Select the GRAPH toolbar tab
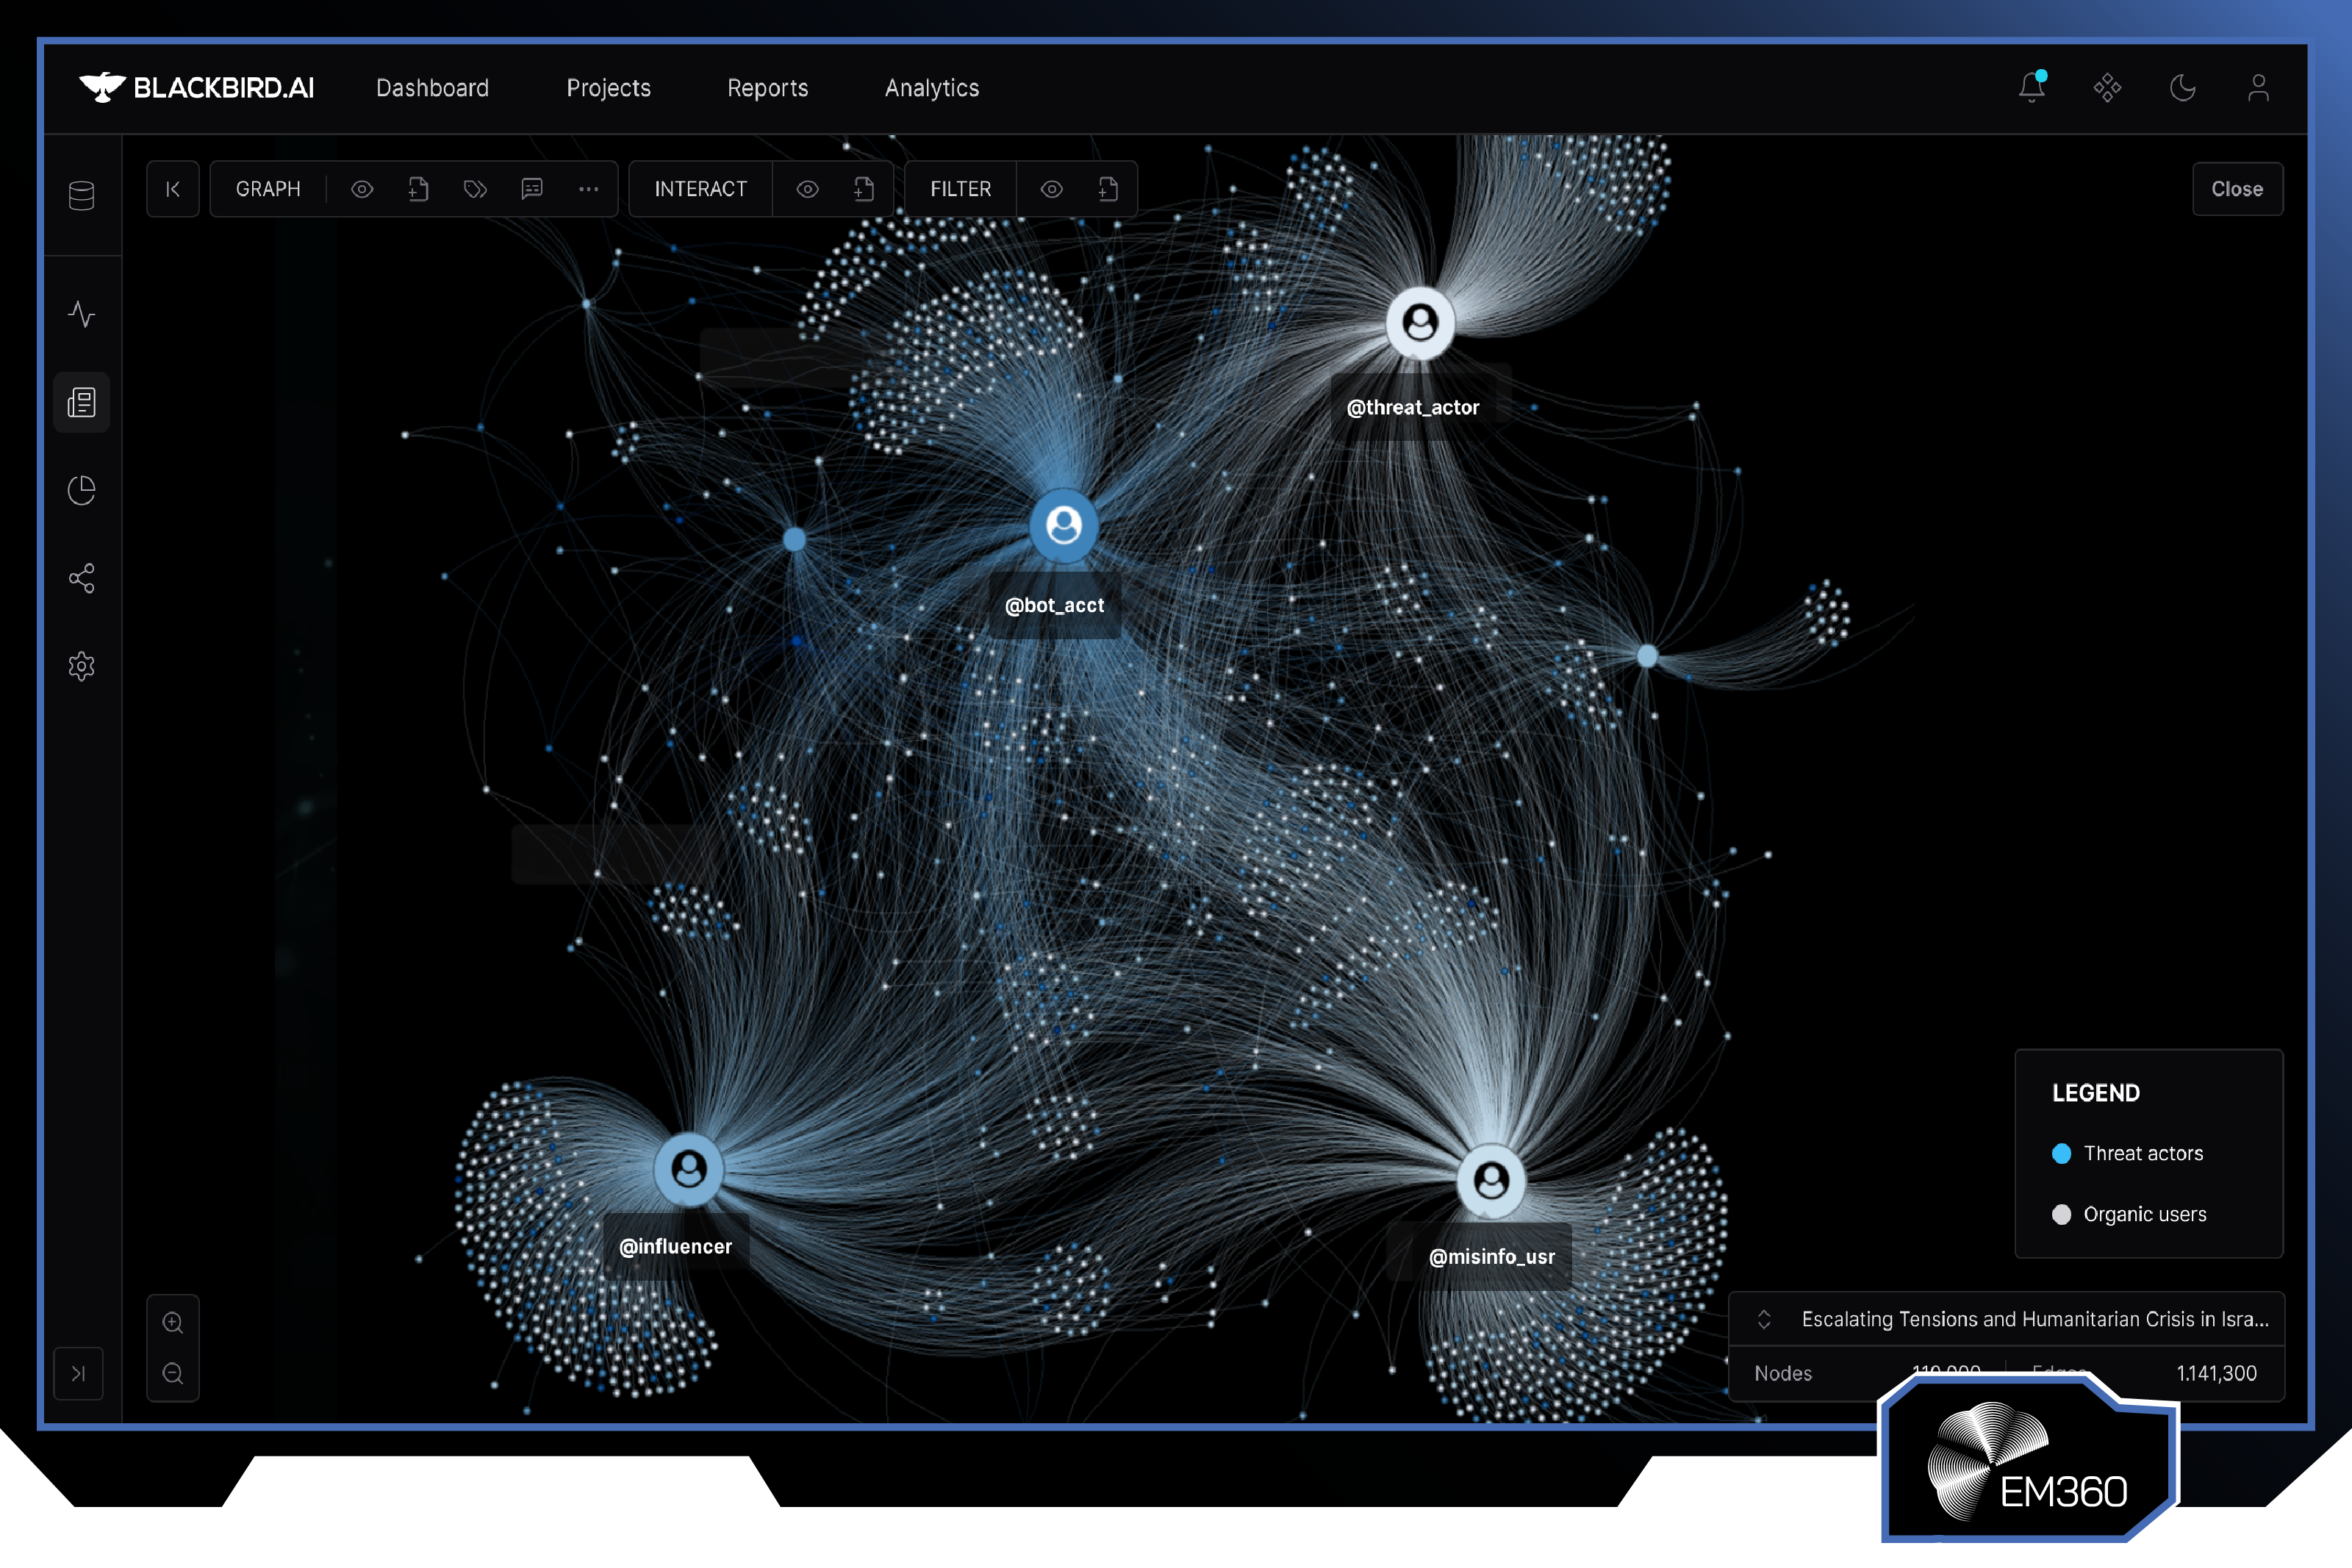The image size is (2352, 1568). (x=268, y=189)
